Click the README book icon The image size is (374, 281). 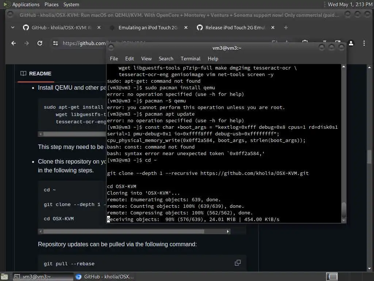click(x=23, y=74)
